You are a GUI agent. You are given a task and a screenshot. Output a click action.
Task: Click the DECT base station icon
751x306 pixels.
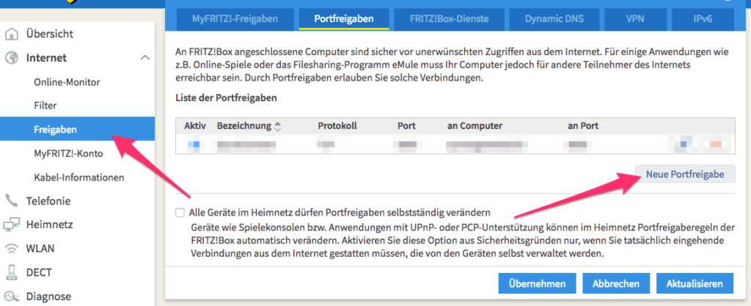(x=12, y=273)
